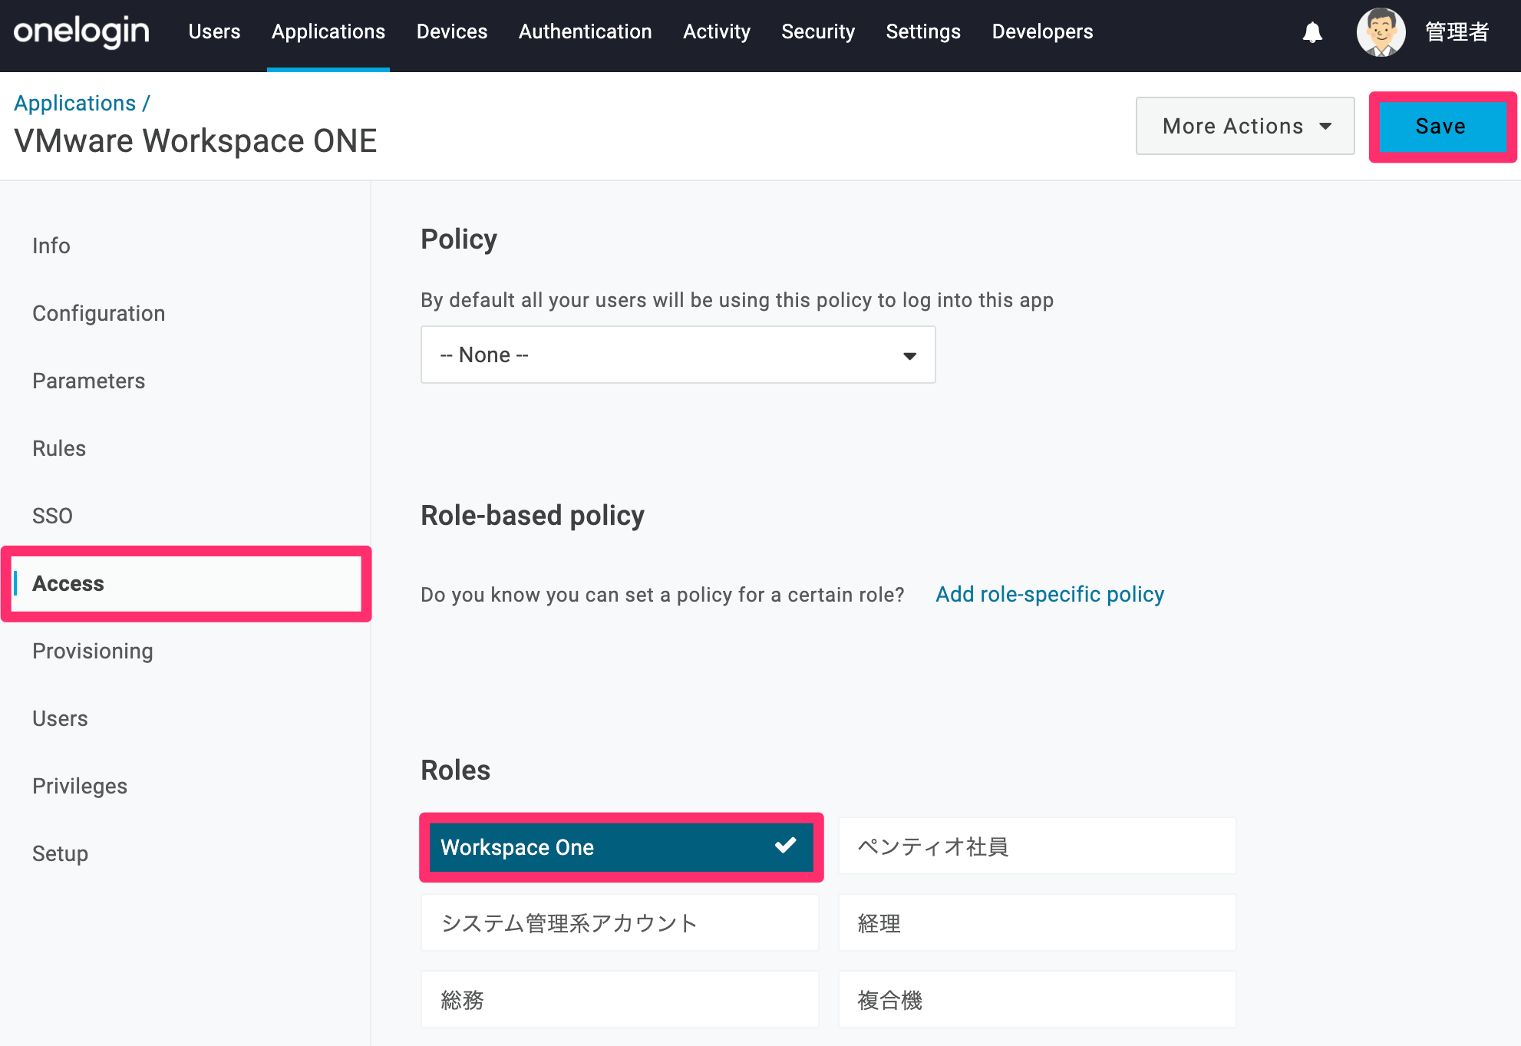The width and height of the screenshot is (1521, 1046).
Task: Select the 複合機 role
Action: [1037, 999]
